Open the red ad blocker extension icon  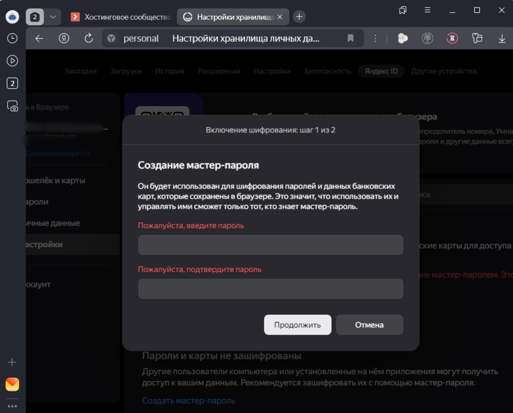[x=452, y=38]
